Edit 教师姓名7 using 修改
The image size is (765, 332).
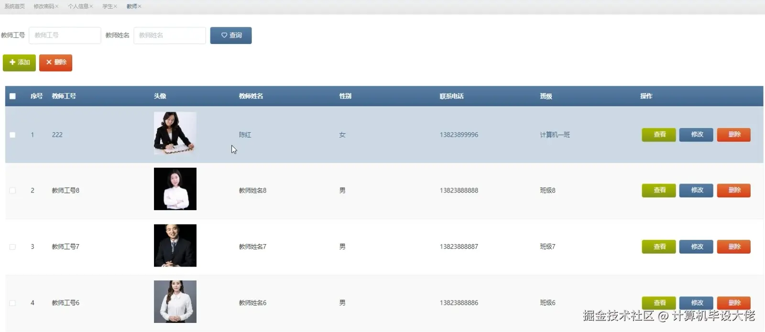click(x=696, y=247)
